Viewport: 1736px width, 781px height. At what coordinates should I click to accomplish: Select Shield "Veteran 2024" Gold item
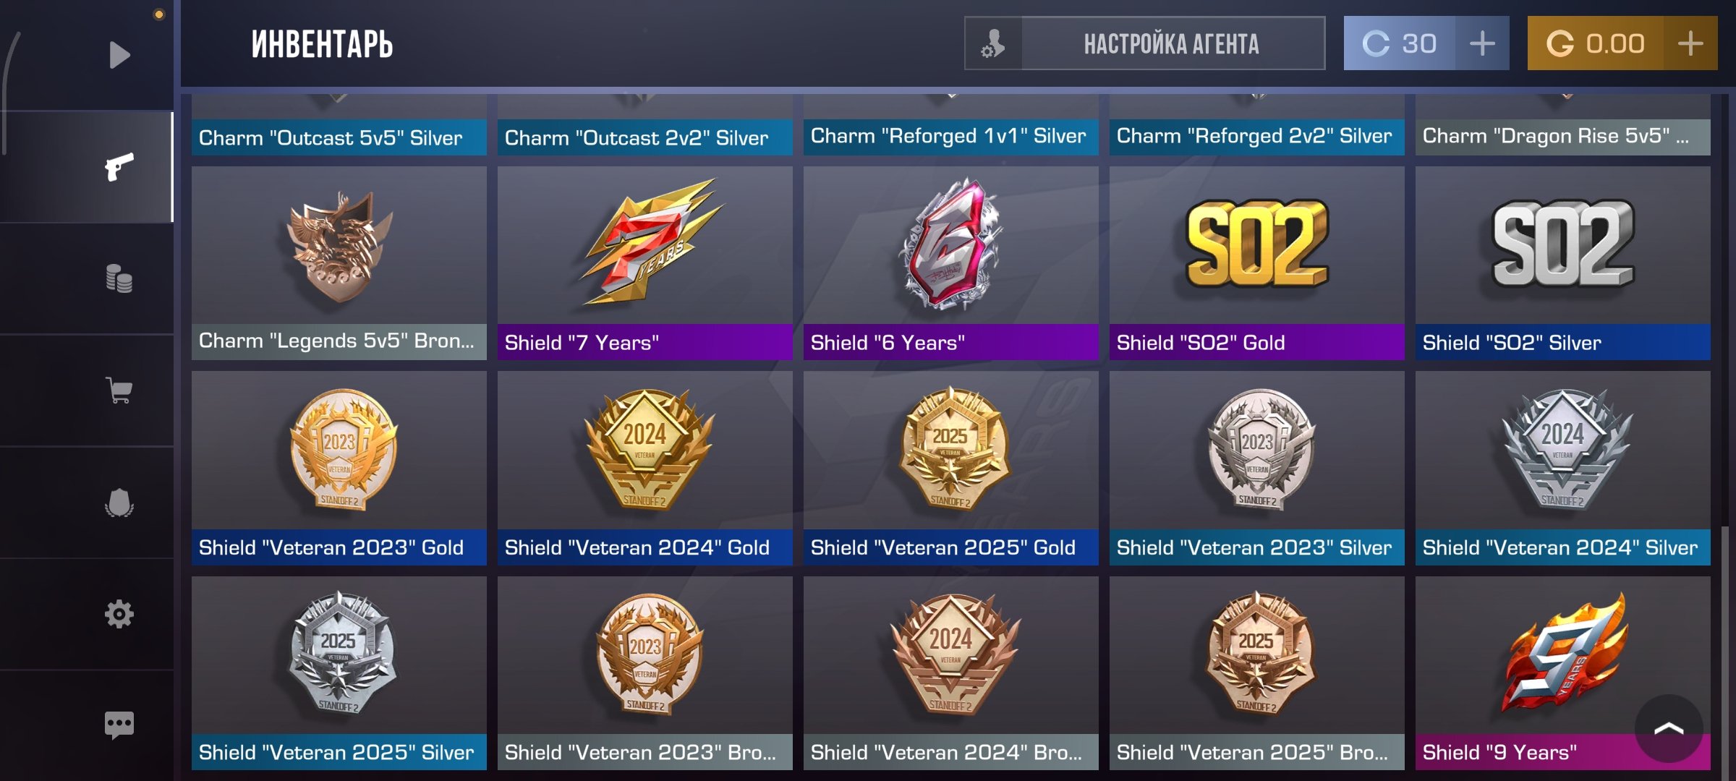pyautogui.click(x=645, y=468)
